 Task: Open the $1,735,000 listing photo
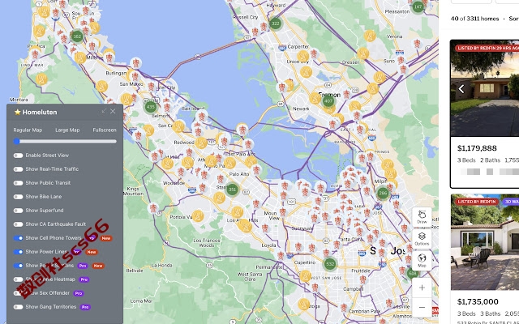pos(485,242)
